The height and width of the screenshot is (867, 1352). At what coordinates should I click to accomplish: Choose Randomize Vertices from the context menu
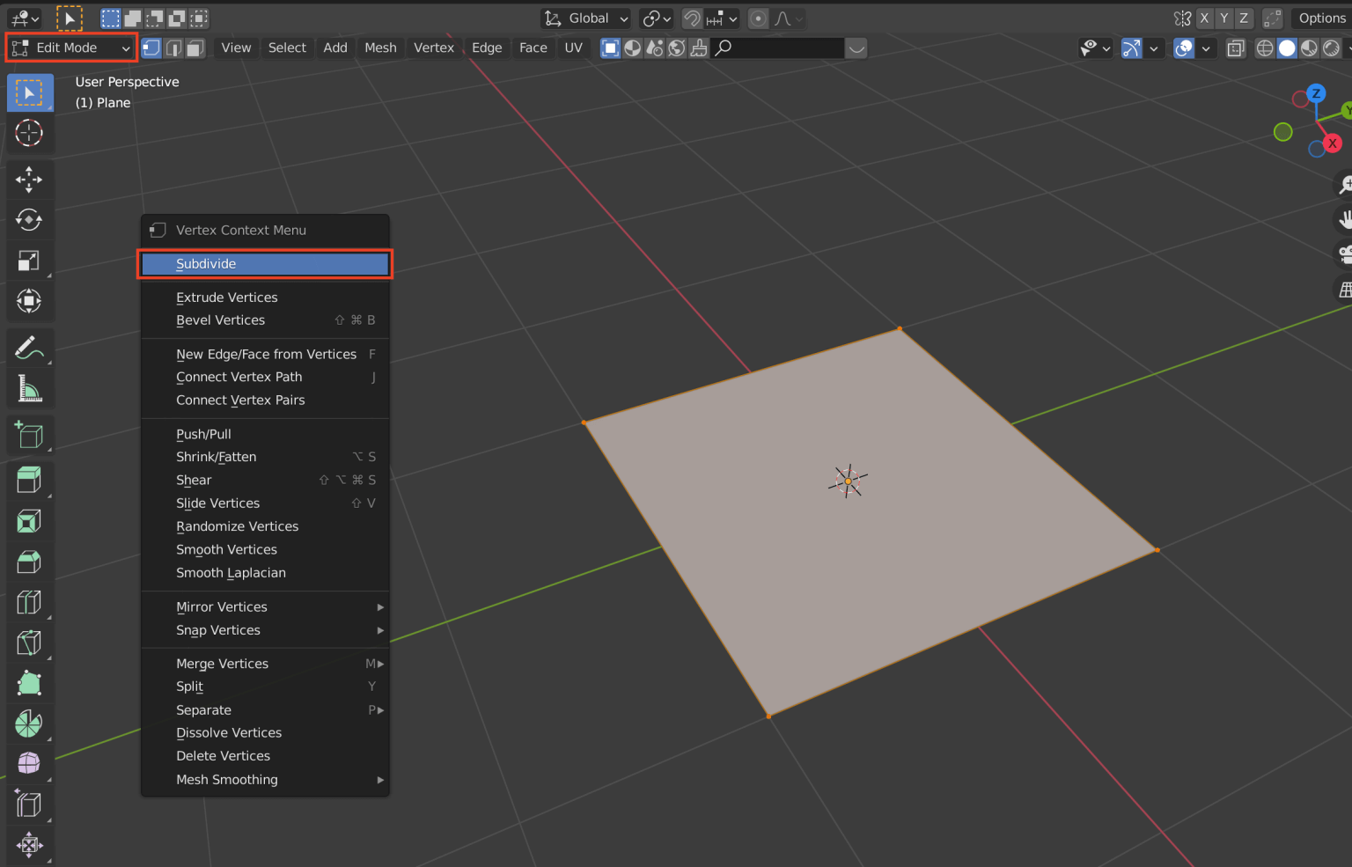coord(237,525)
